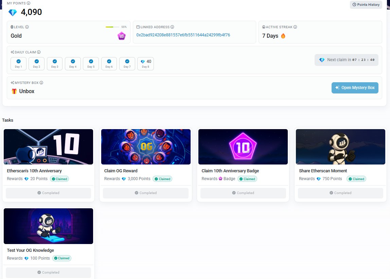Click diamond icon beside 750 Points
Viewport: 390px width, 279px height.
319,179
